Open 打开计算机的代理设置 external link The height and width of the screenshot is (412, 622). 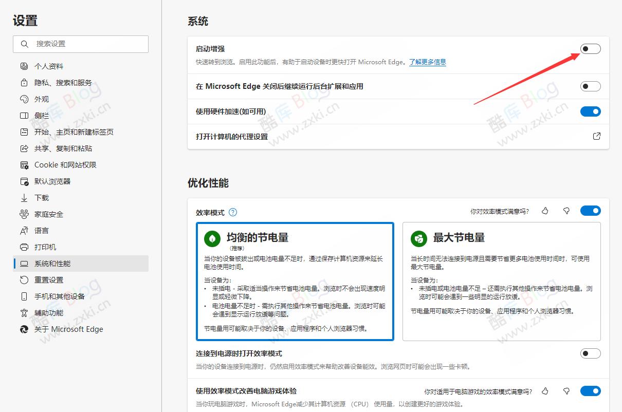[x=596, y=136]
